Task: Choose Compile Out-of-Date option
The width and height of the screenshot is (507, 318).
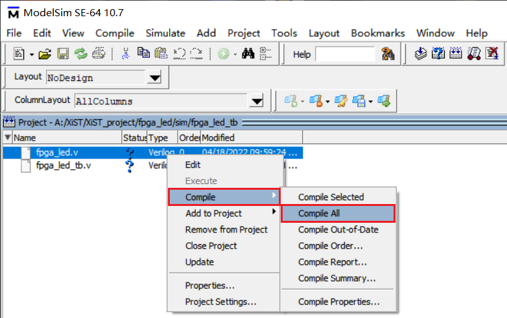Action: point(338,229)
